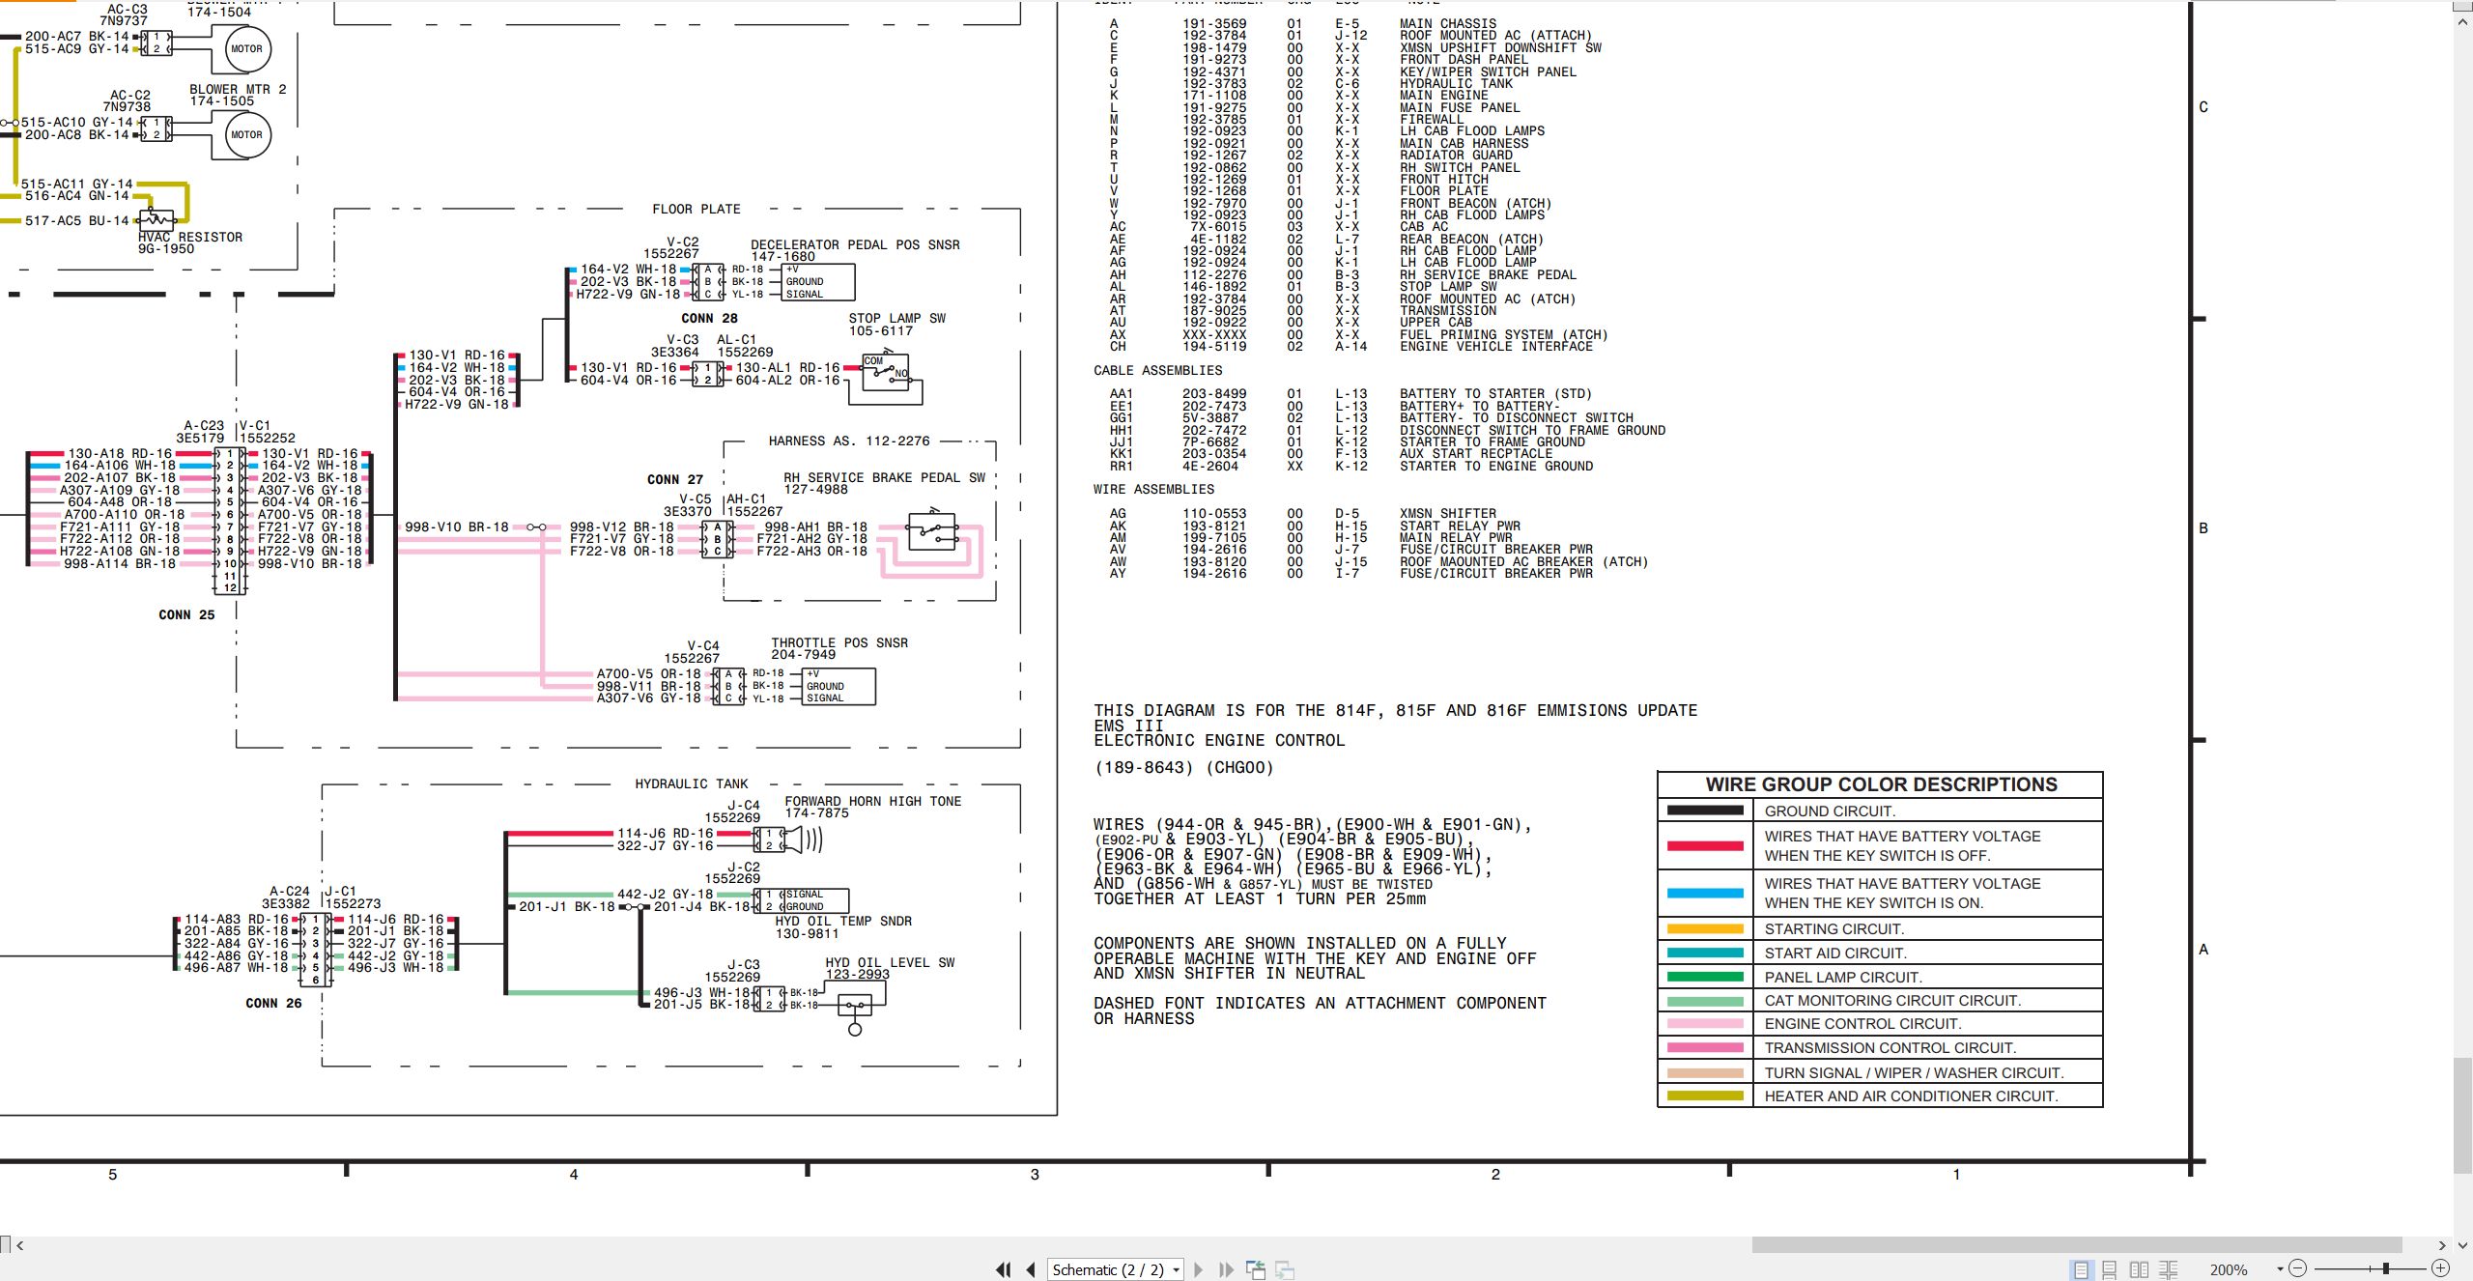Screen dimensions: 2473x1281
Task: Go to the previous page
Action: tap(1032, 1269)
